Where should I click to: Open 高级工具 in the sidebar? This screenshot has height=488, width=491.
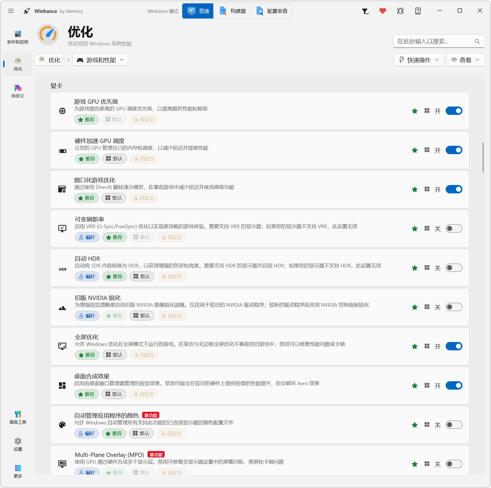[x=18, y=418]
